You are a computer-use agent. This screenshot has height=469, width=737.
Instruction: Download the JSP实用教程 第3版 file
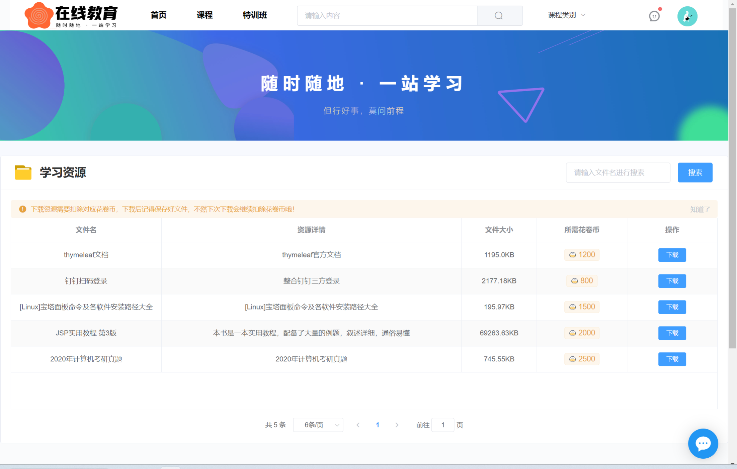tap(672, 333)
